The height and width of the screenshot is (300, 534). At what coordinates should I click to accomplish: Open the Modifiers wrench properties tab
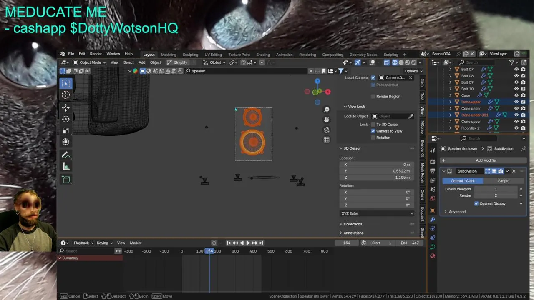pyautogui.click(x=433, y=219)
